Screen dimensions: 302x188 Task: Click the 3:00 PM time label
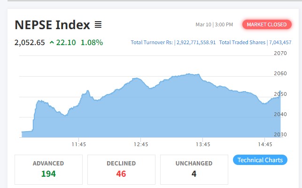[224, 24]
